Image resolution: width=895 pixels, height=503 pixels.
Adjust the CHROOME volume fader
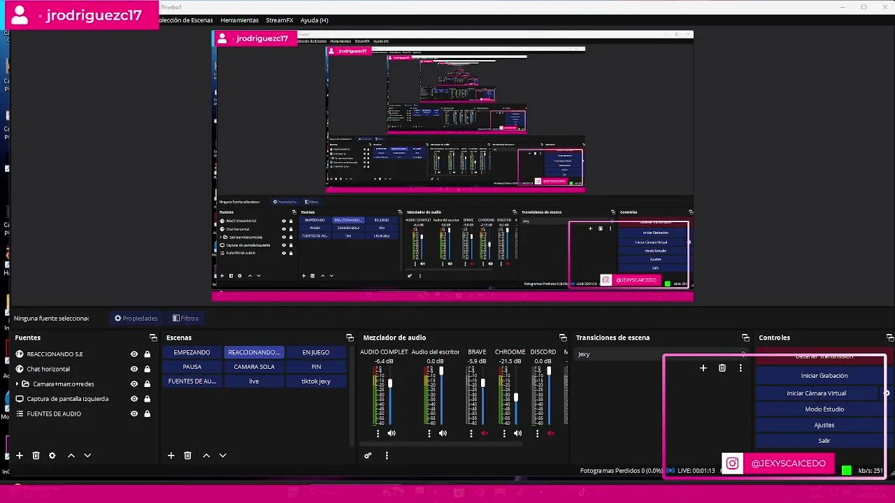pos(516,397)
